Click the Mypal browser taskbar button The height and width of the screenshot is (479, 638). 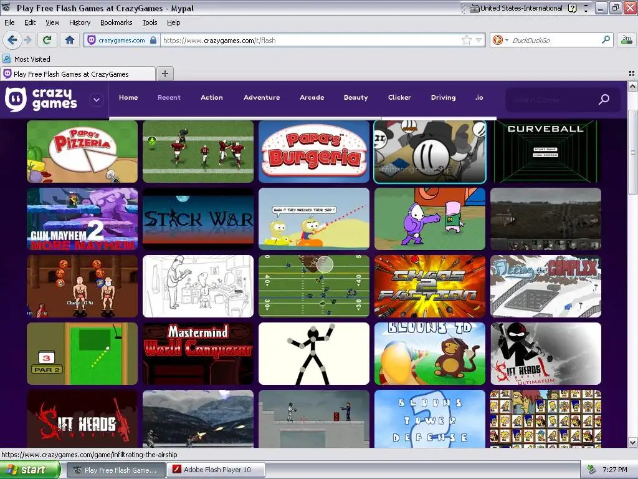point(116,470)
